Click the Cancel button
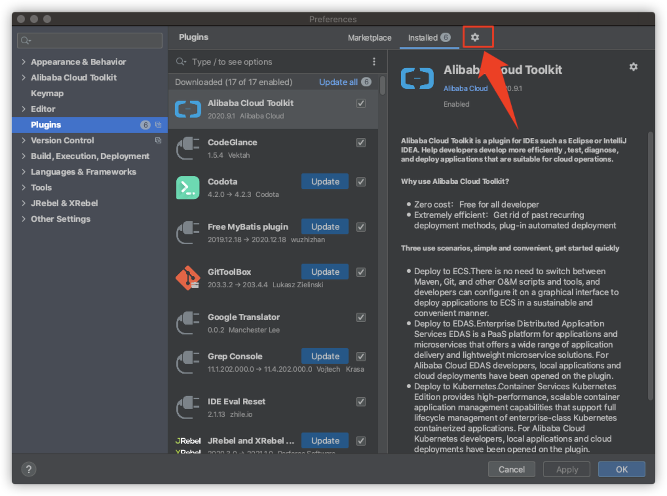 [512, 469]
